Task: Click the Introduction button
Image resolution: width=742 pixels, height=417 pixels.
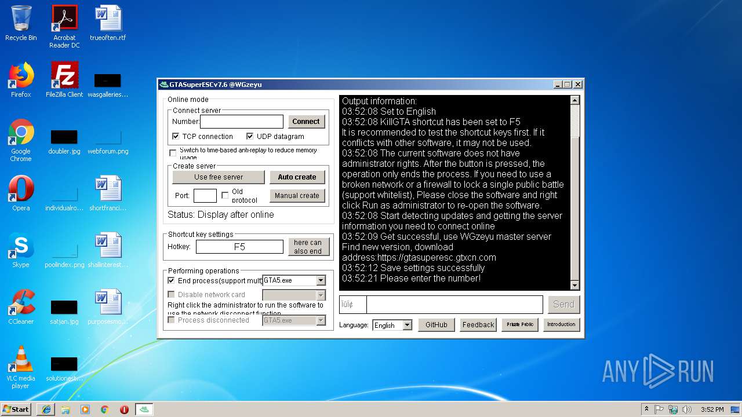Action: click(x=561, y=325)
